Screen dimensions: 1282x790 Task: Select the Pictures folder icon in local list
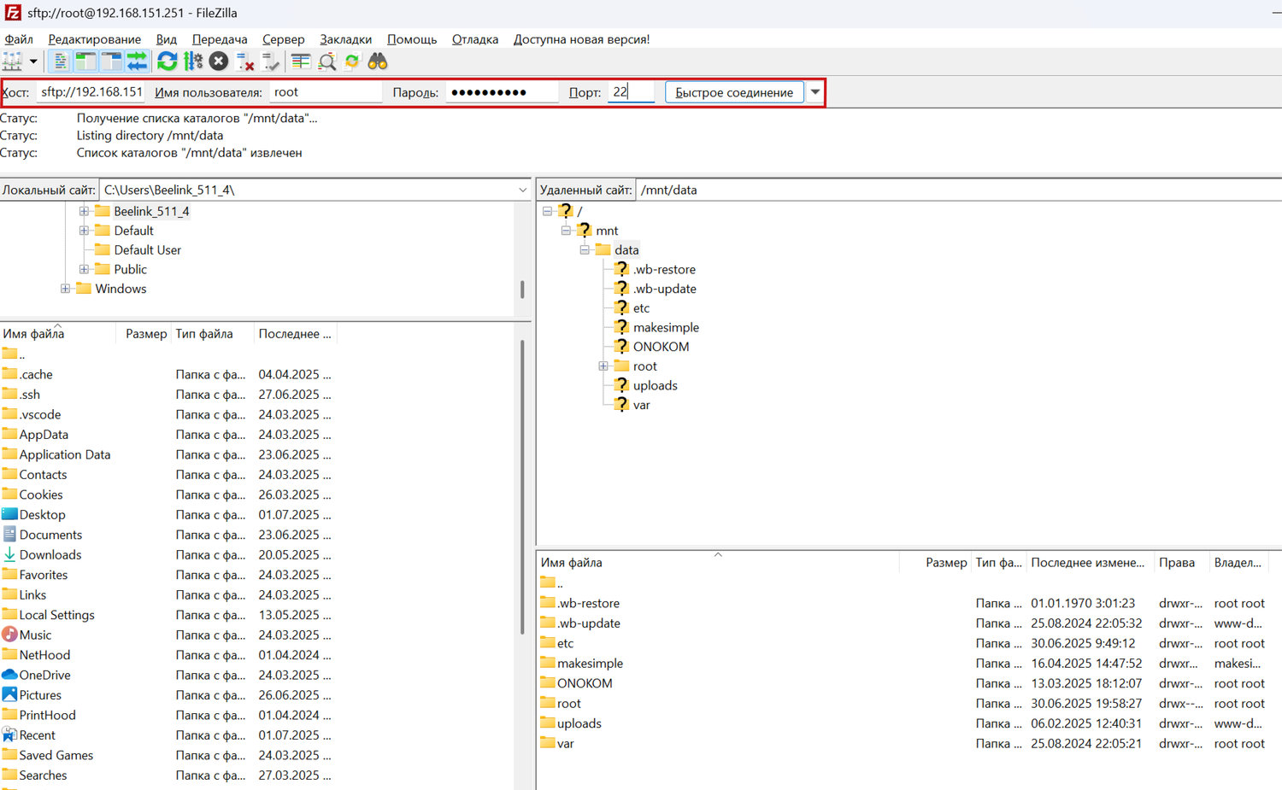[x=9, y=694]
